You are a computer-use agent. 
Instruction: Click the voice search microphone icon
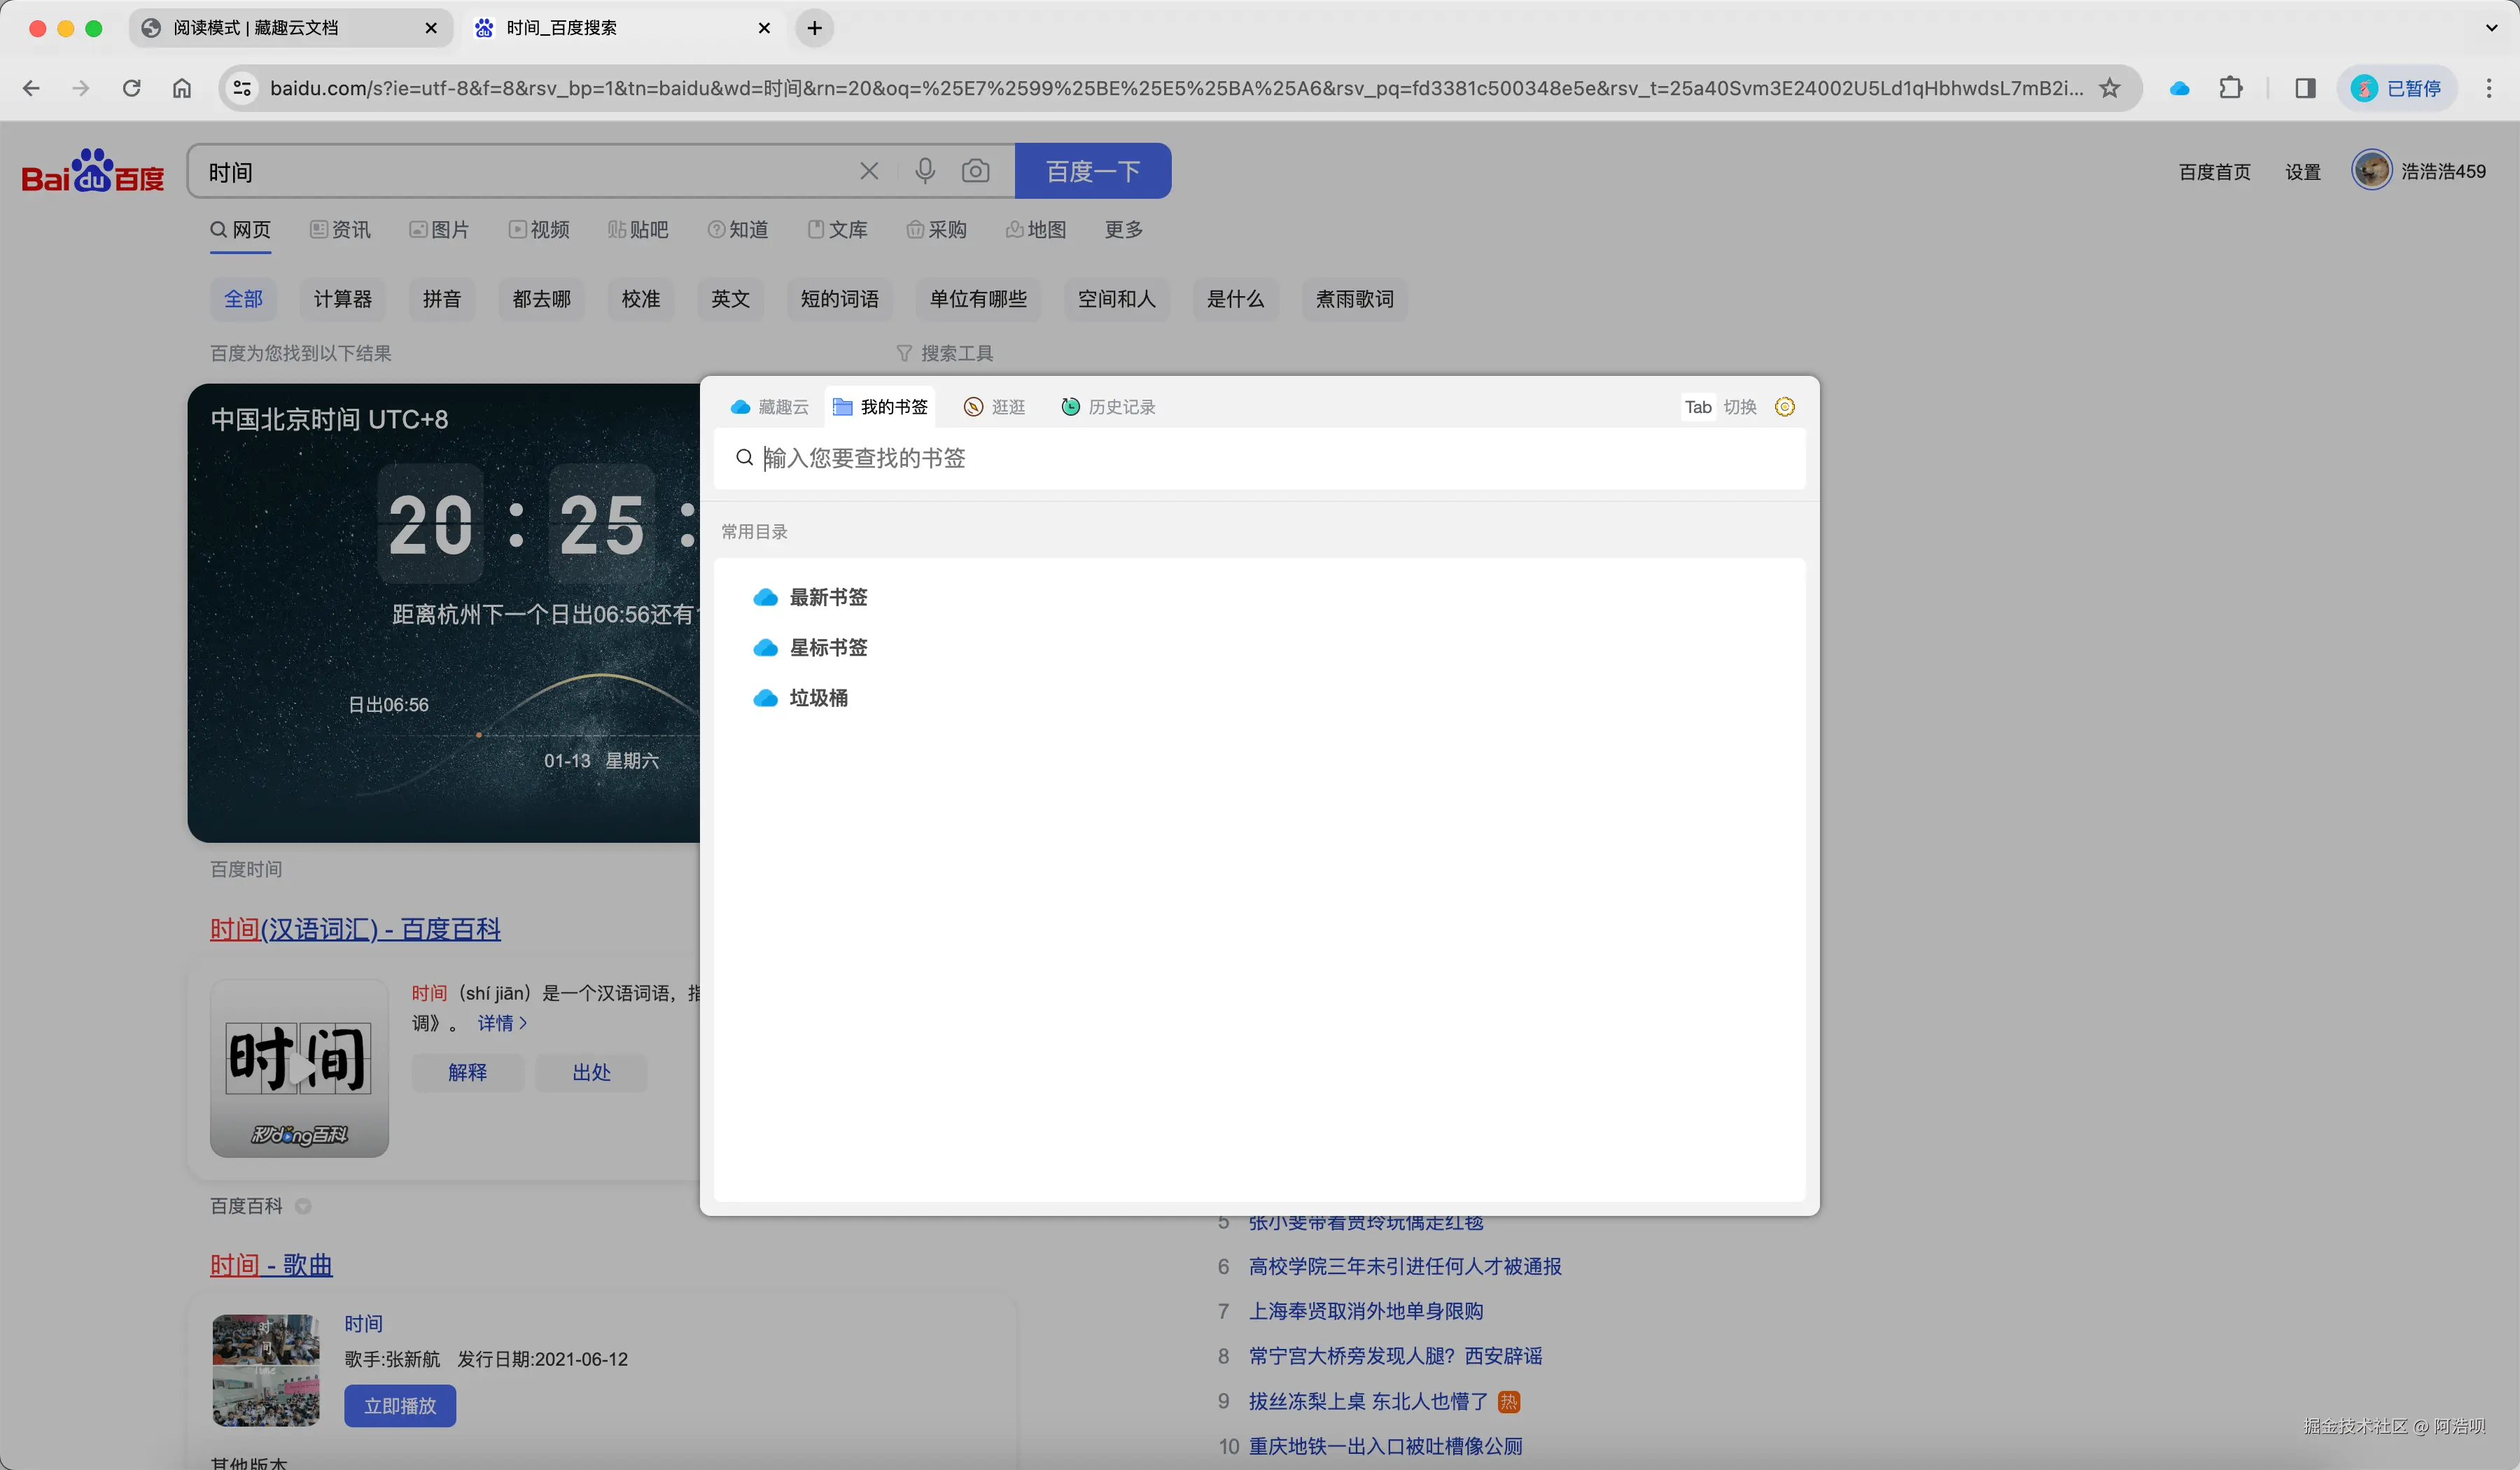(x=926, y=170)
